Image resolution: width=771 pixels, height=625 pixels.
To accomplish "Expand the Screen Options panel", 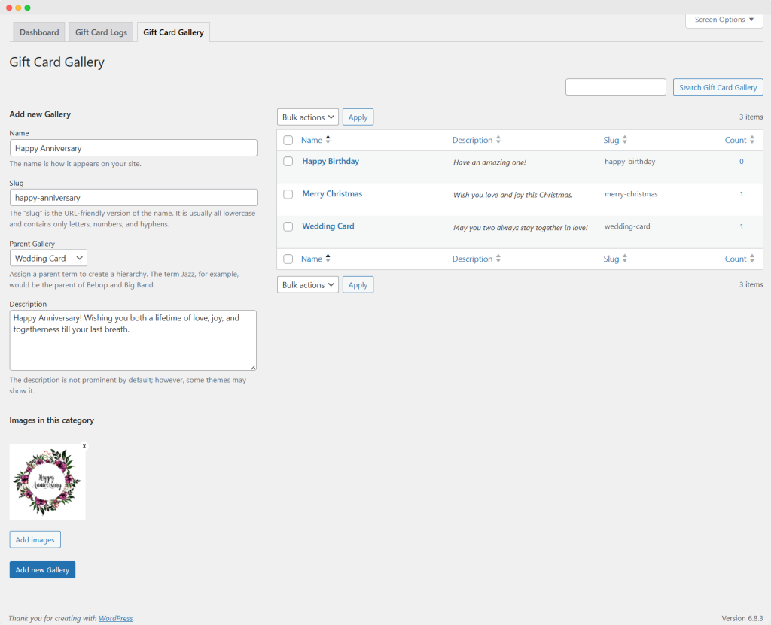I will (724, 20).
